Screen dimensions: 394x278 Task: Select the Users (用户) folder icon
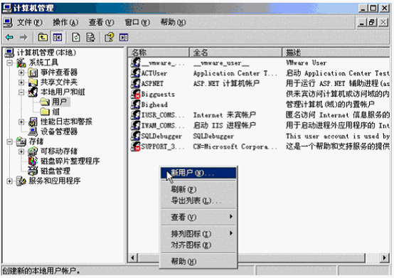coord(45,102)
